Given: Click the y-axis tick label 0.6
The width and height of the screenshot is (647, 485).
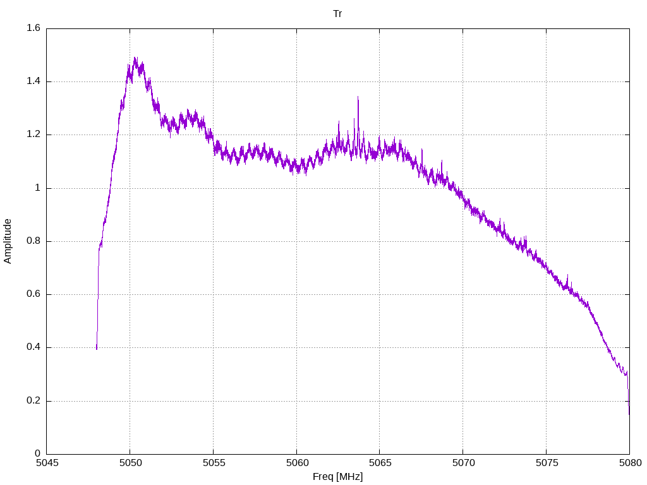Looking at the screenshot, I should click(33, 294).
